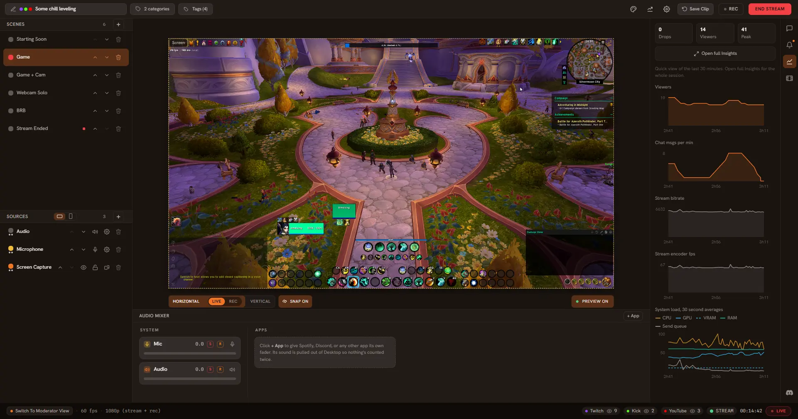
Task: Open notifications bell icon
Action: pos(789,45)
